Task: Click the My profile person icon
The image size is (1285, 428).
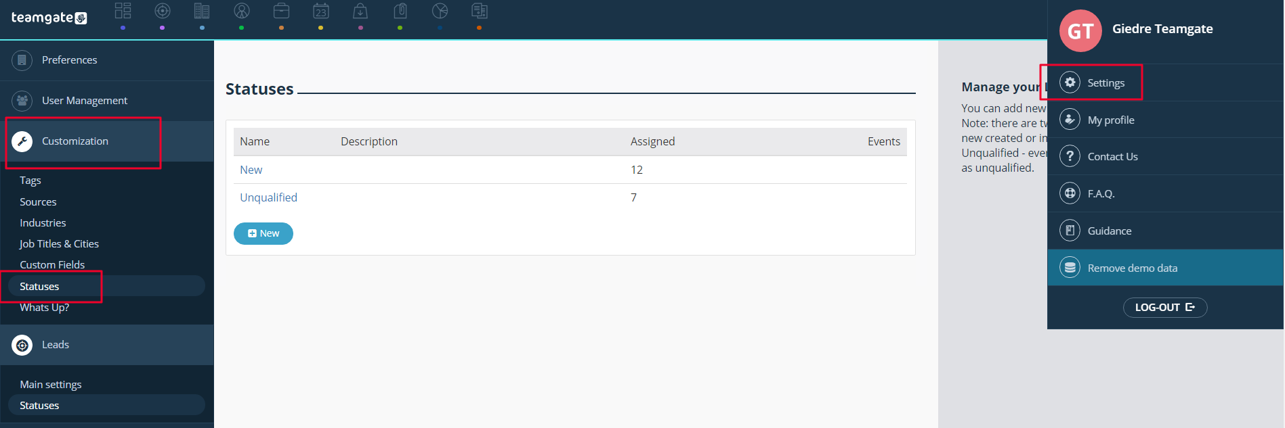Action: (x=1070, y=120)
